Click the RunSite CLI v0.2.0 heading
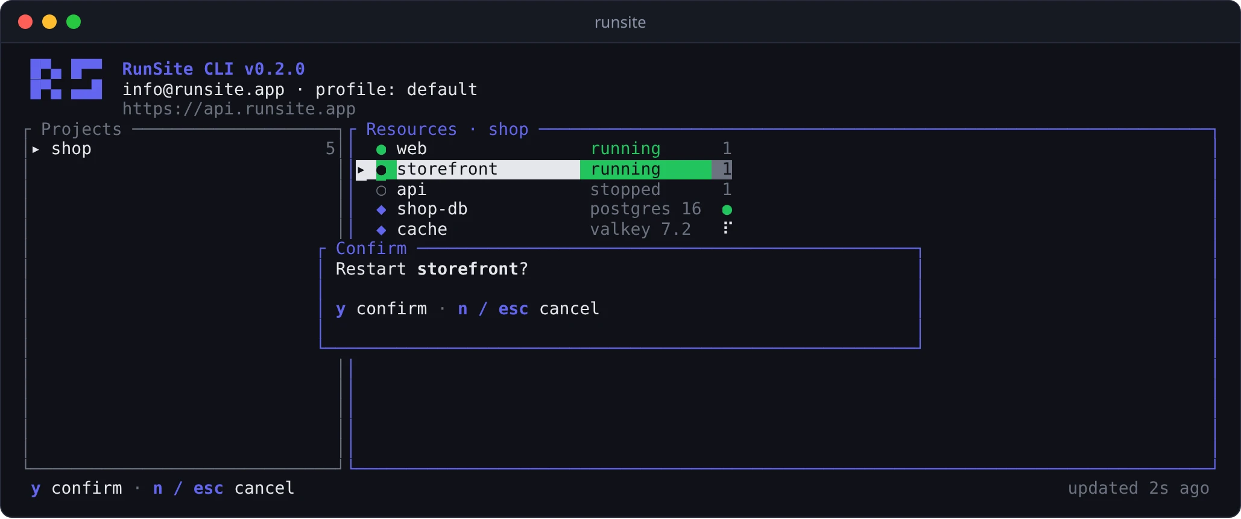 213,69
